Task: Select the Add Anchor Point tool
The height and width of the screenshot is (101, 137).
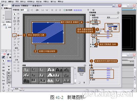Action: (x=18, y=29)
